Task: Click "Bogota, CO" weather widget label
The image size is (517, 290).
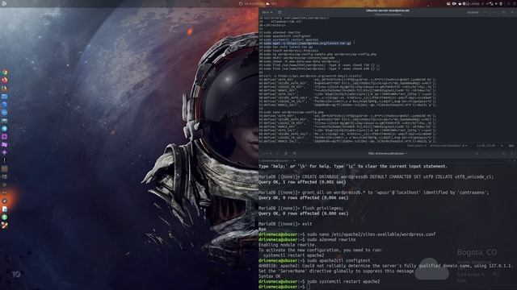Action: [477, 252]
